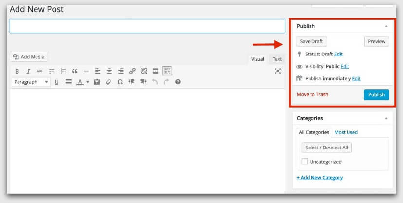Switch to the Most Used categories tab
403x203 pixels.
point(346,132)
